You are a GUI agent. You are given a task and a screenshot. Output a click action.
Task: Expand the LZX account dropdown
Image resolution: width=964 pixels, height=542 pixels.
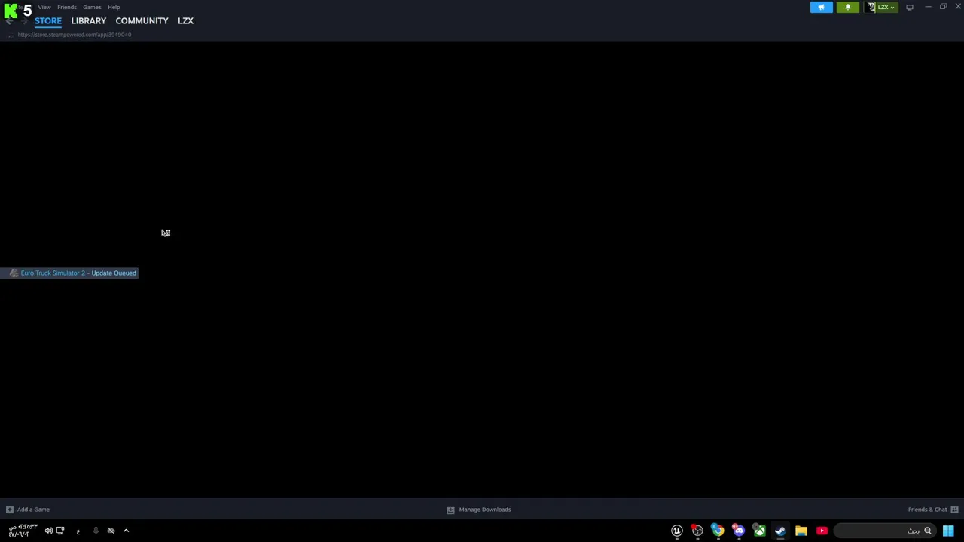point(892,8)
